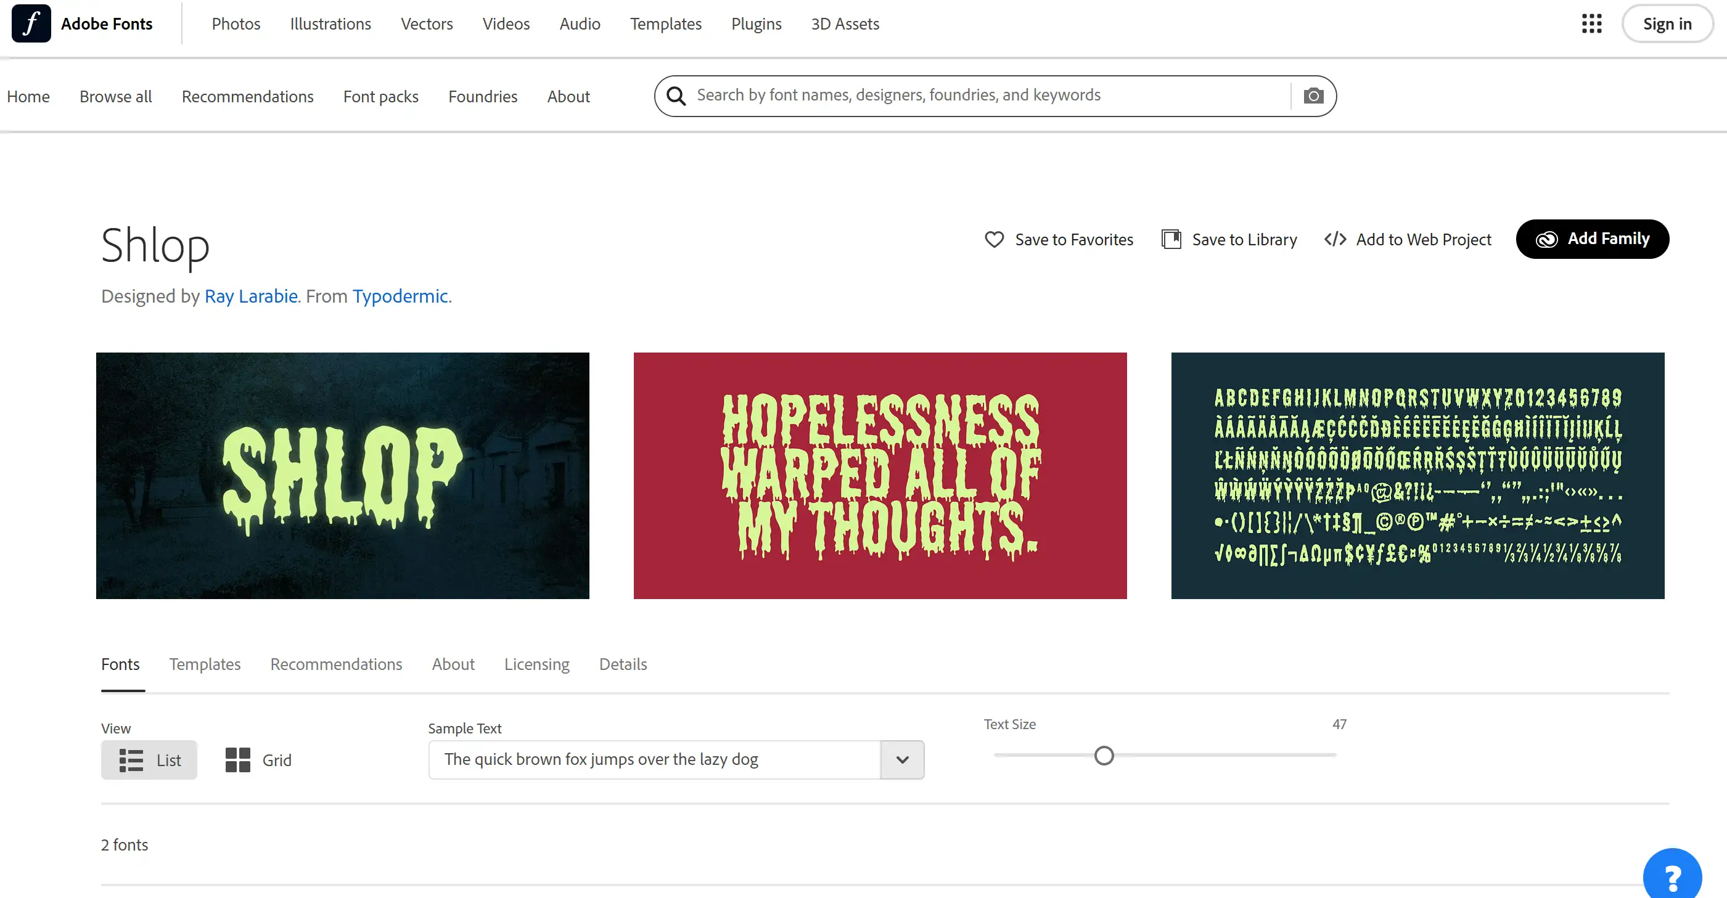Click the heart Save to Favorites icon
Viewport: 1727px width, 898px height.
coord(995,239)
